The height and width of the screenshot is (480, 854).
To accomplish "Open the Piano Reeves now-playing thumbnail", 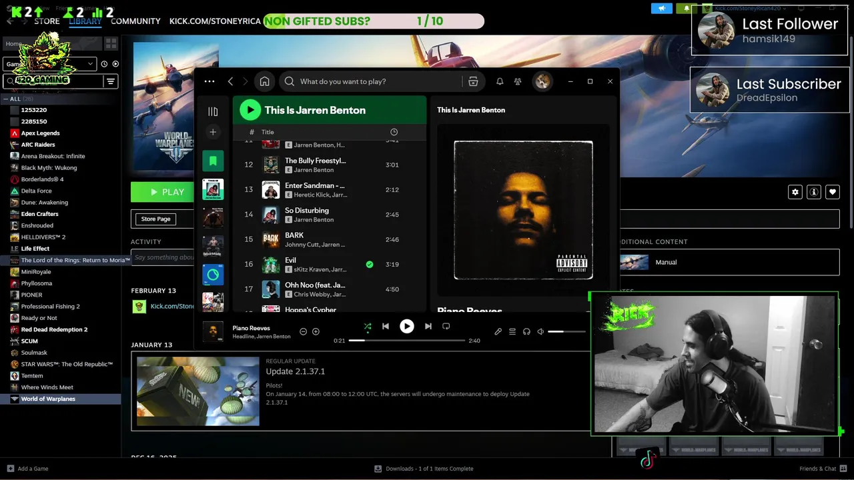I will click(213, 331).
